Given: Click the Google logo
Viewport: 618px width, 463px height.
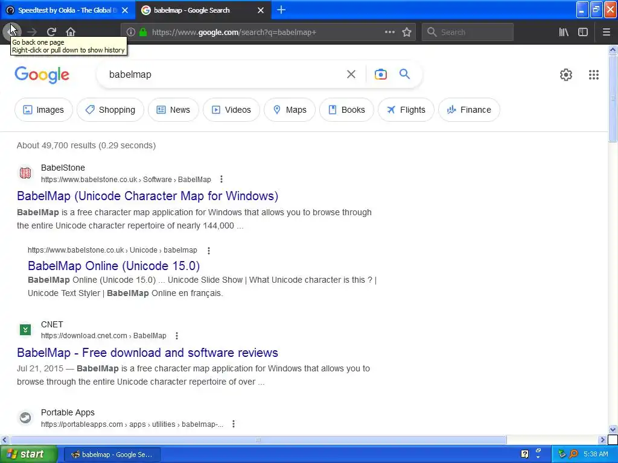Looking at the screenshot, I should coord(42,74).
